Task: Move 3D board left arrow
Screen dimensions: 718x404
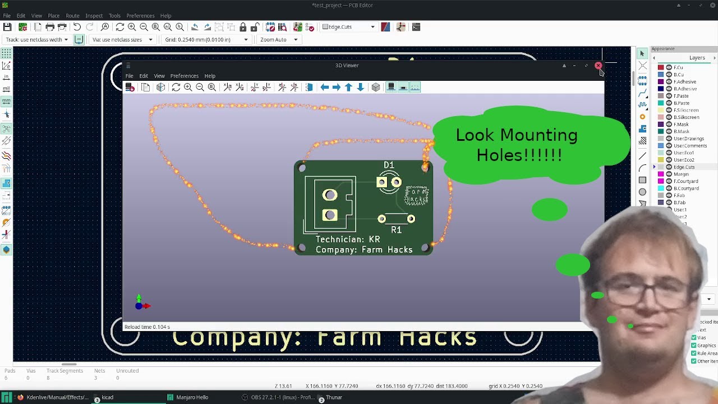Action: pos(324,87)
